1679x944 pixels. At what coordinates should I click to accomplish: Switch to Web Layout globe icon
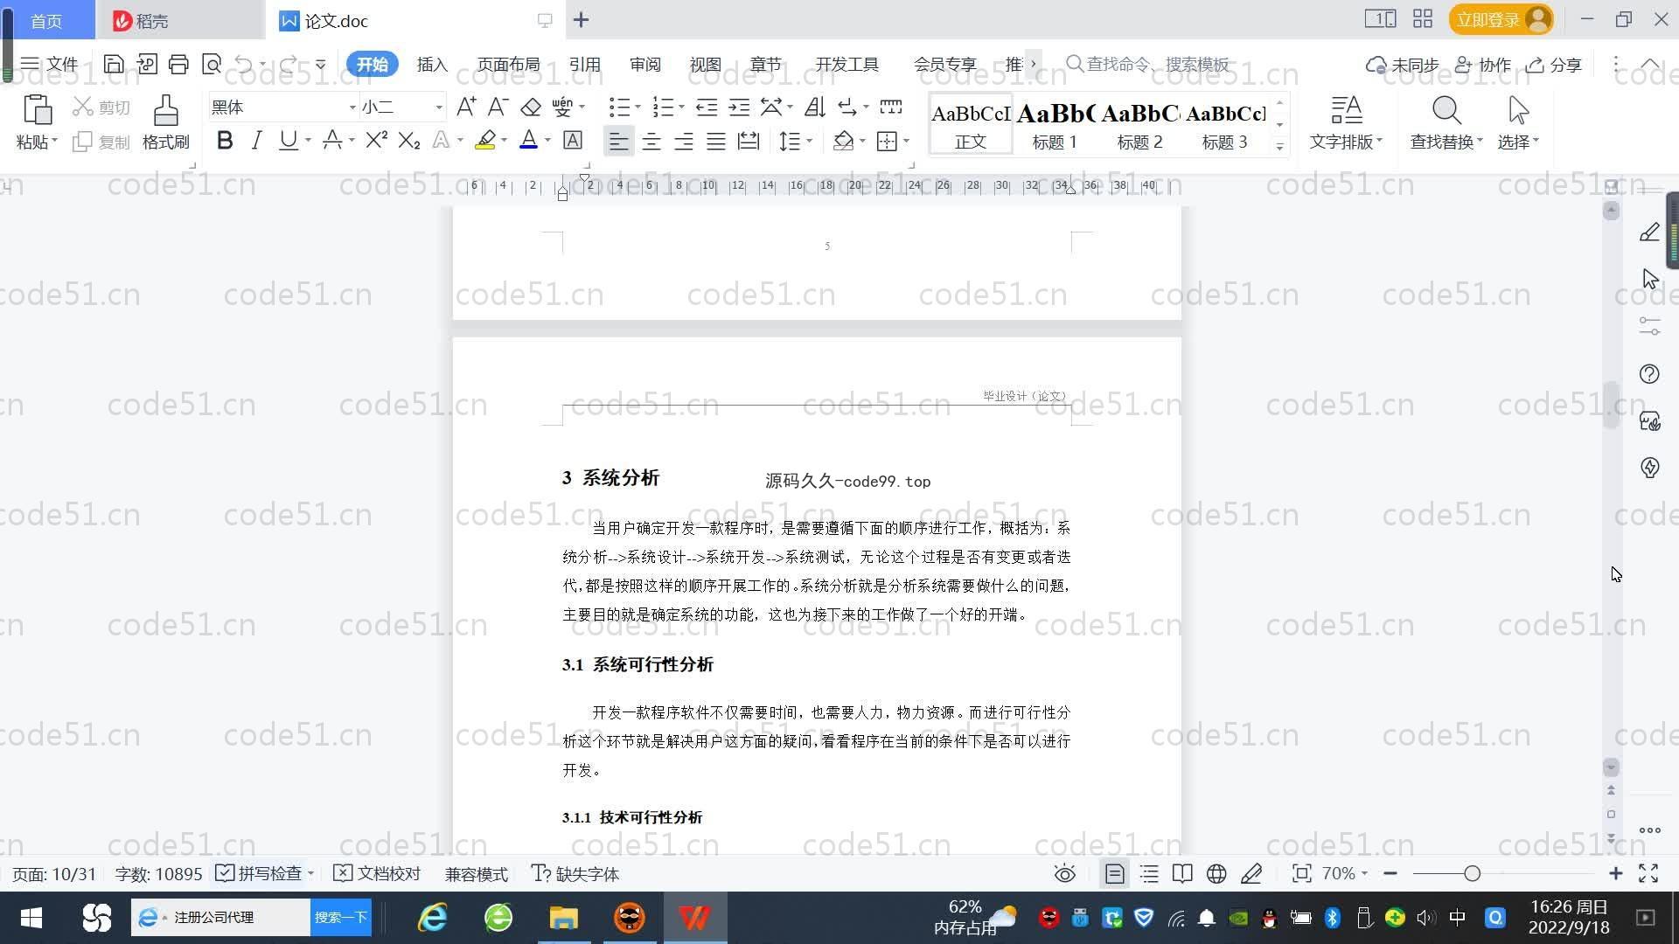coord(1216,873)
